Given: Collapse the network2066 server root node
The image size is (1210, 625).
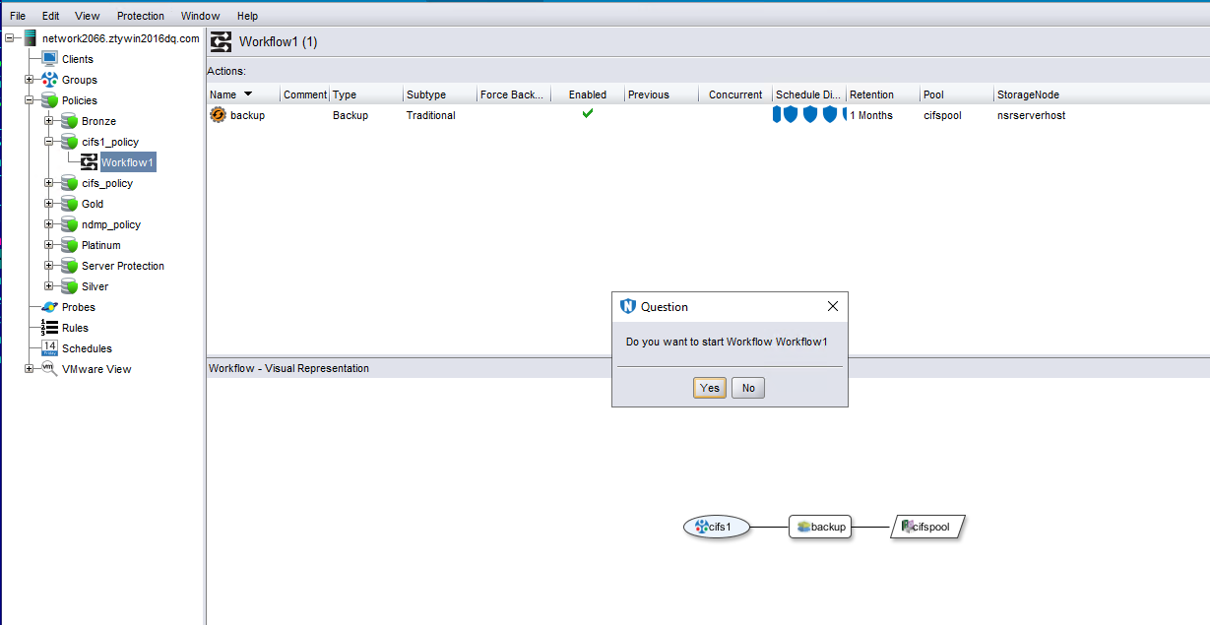Looking at the screenshot, I should click(10, 38).
